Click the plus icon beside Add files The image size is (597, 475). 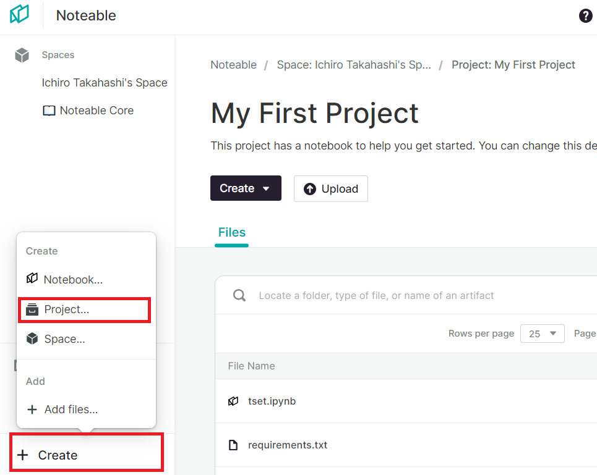(32, 410)
